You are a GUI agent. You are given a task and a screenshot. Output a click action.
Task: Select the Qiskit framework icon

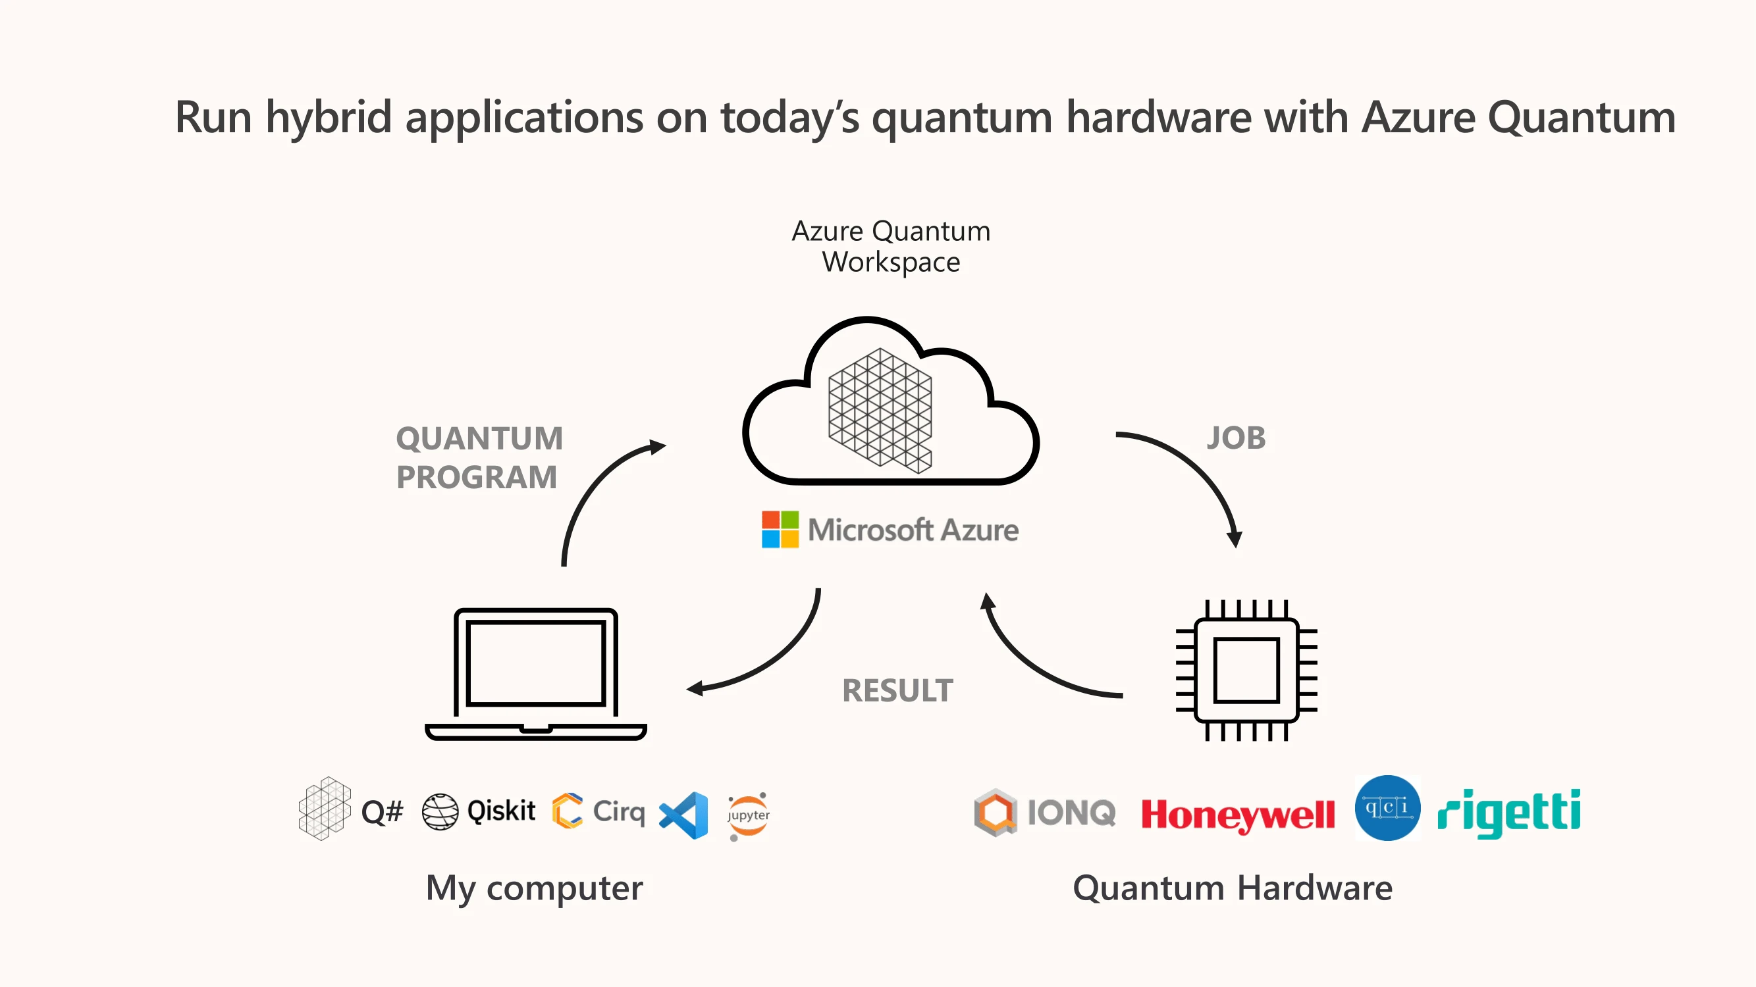[x=439, y=810]
